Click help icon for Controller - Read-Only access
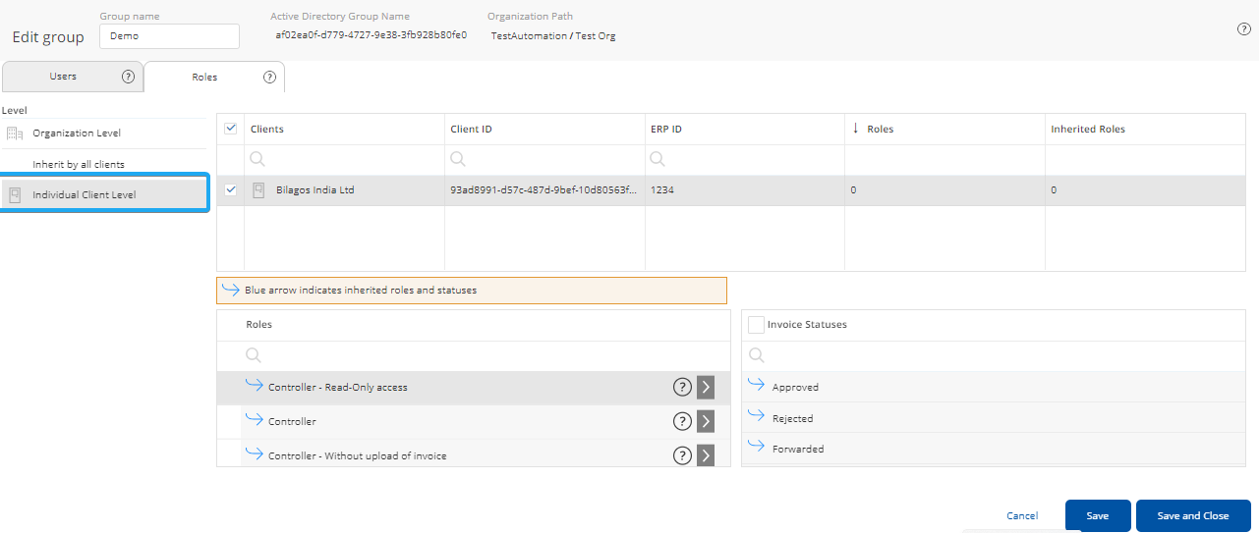1259x533 pixels. 682,387
